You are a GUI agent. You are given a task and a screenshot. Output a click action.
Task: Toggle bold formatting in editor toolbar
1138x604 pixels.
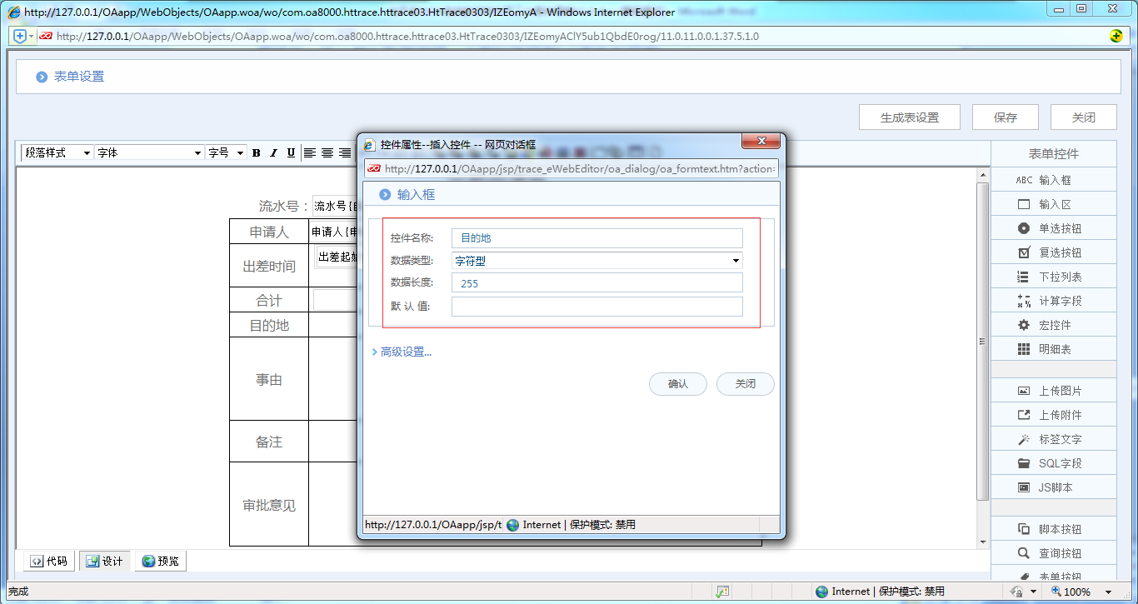256,153
